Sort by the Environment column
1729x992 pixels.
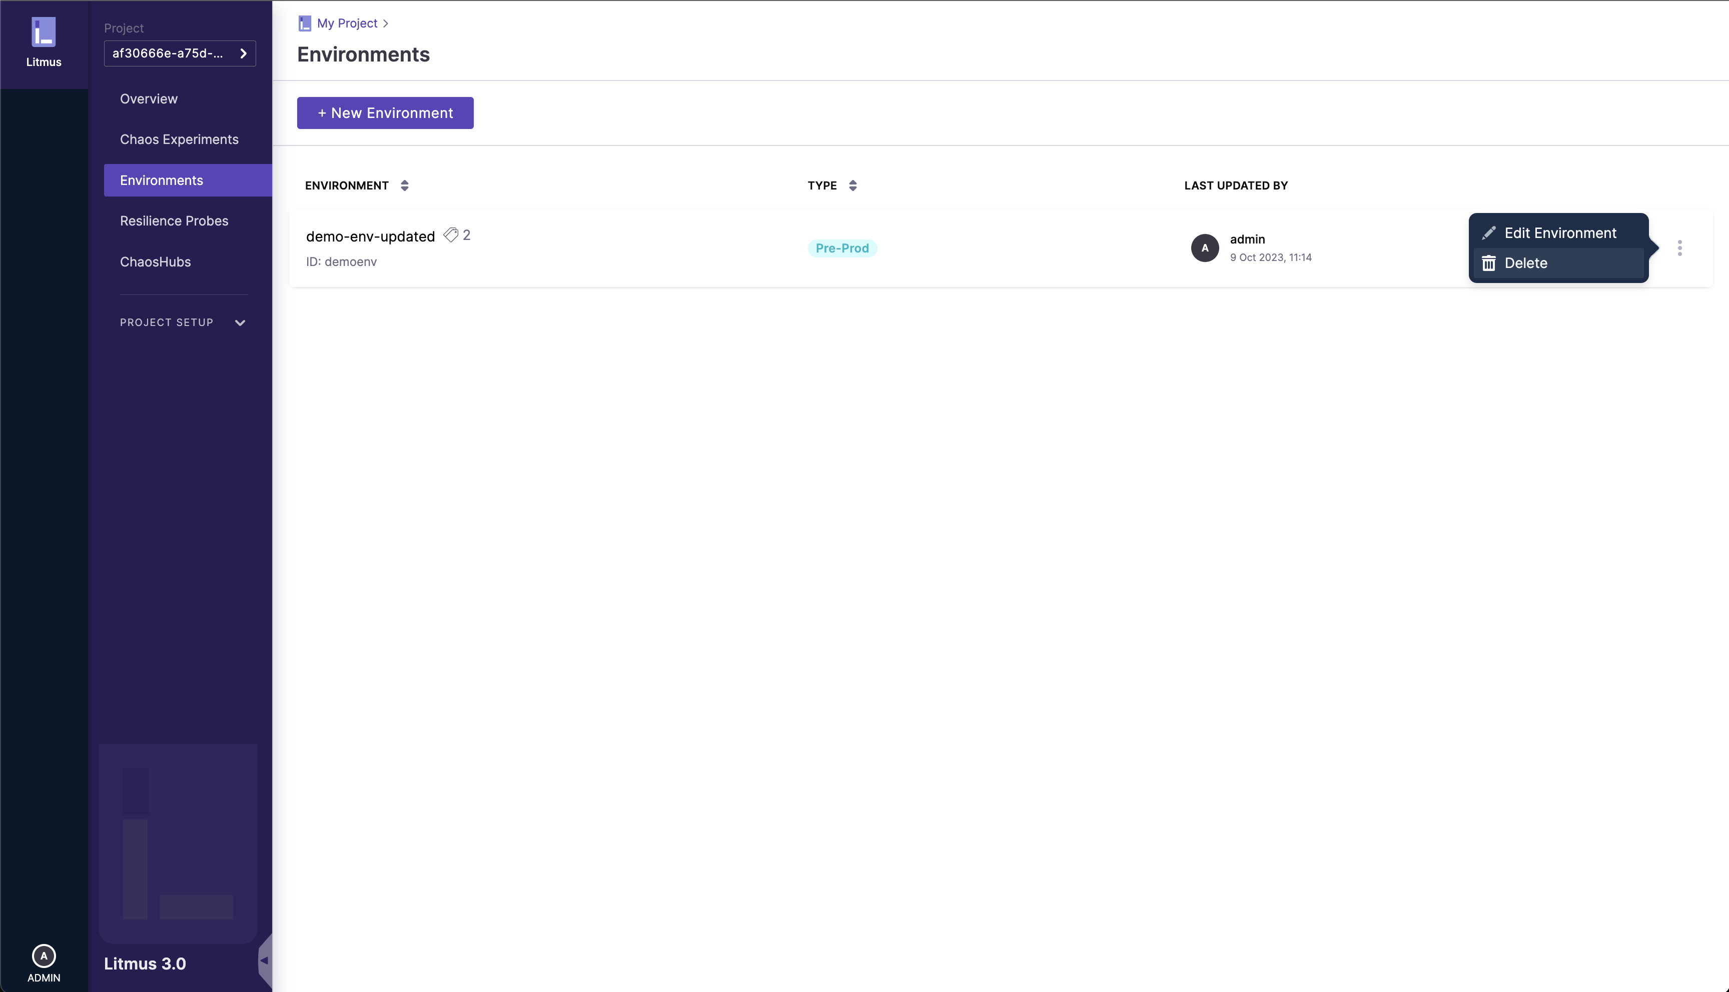(404, 185)
